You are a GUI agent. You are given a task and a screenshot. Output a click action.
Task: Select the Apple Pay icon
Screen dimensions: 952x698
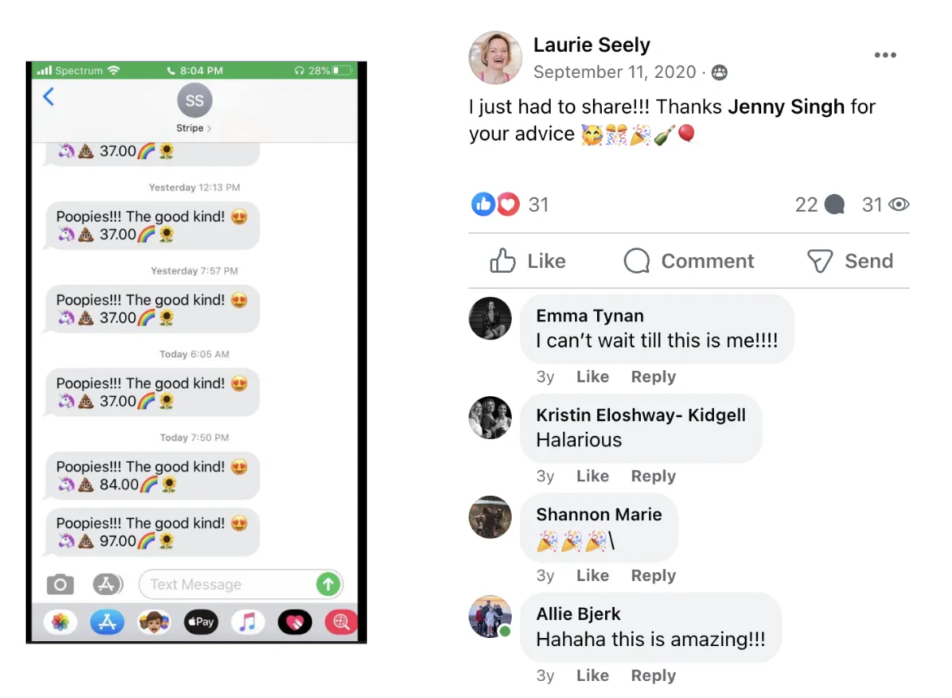pos(201,623)
